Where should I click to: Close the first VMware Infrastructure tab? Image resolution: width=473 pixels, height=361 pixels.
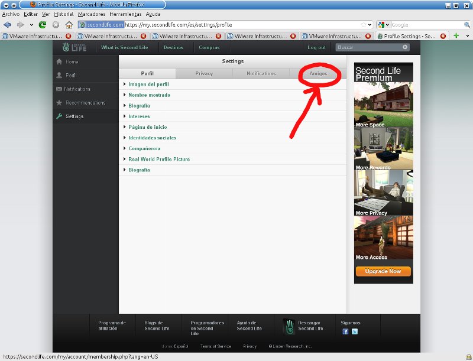pyautogui.click(x=69, y=36)
